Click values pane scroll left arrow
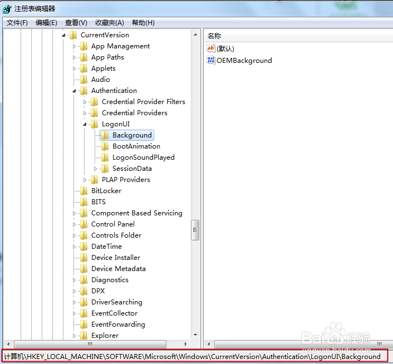Screen dimensions: 393x364 pos(209,344)
